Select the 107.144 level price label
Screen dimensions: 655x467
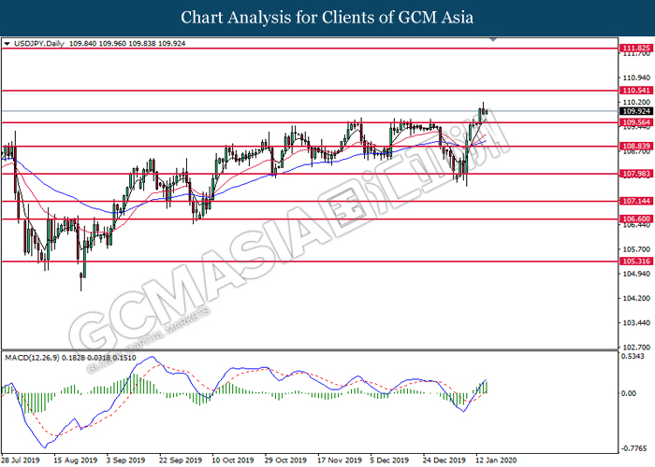[x=636, y=202]
